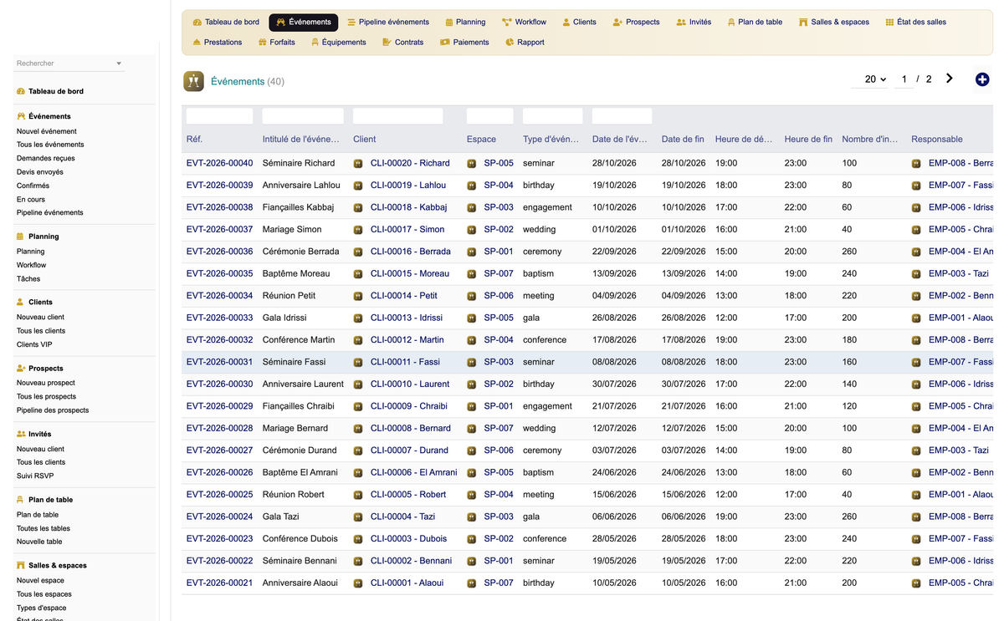Image resolution: width=1004 pixels, height=621 pixels.
Task: Open Suivi RSVP in sidebar
Action: pos(35,476)
